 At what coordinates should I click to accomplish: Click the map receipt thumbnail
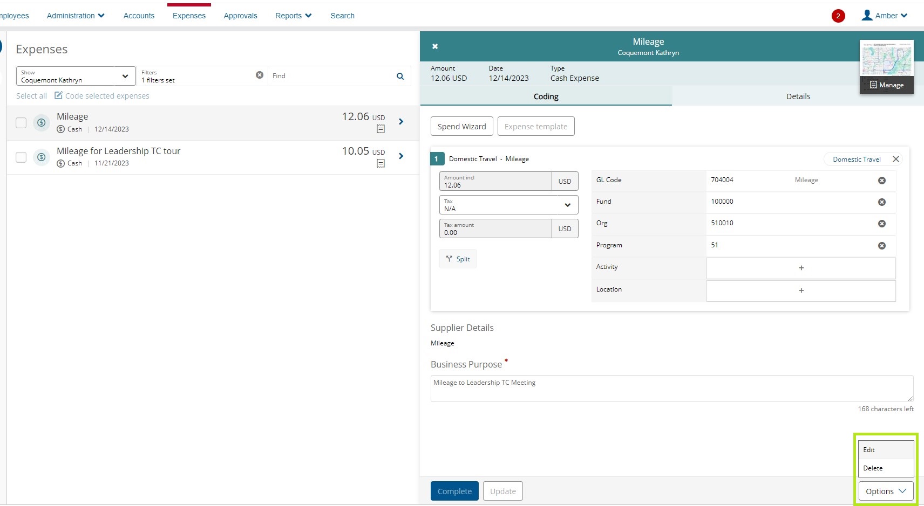pyautogui.click(x=886, y=59)
